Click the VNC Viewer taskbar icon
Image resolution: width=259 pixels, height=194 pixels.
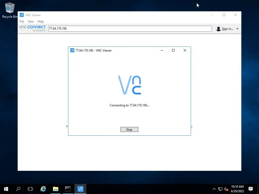[80, 189]
